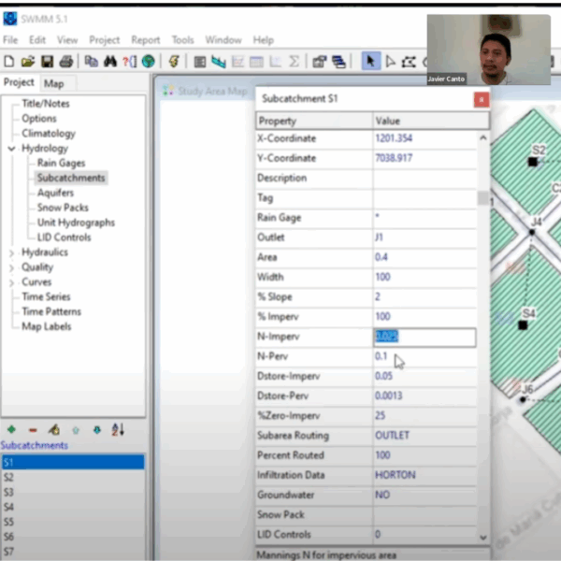
Task: Click the N-Perv value field
Action: 424,356
